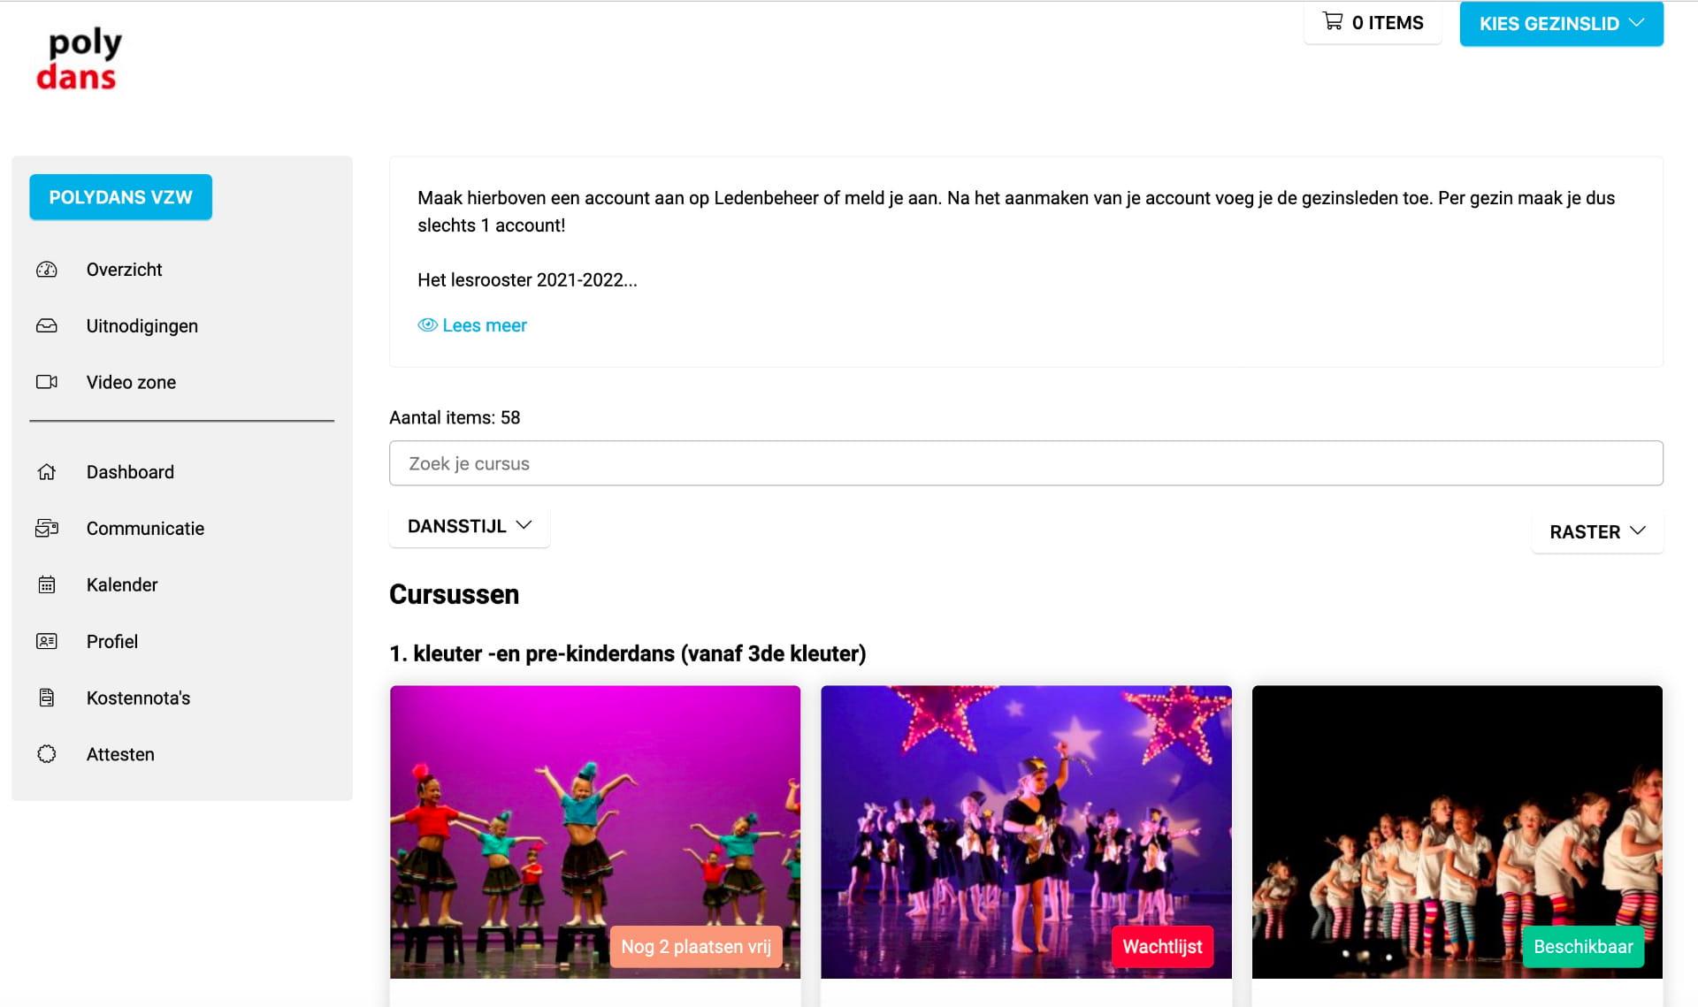Click the Overzicht gauge icon
This screenshot has height=1007, width=1698.
(47, 270)
